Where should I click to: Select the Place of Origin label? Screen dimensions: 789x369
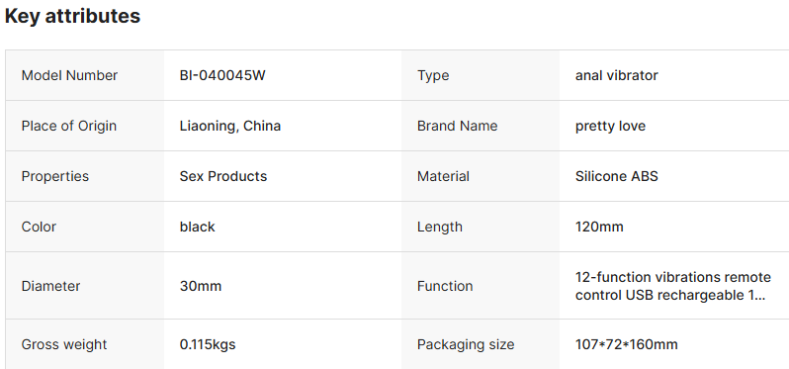(x=68, y=126)
